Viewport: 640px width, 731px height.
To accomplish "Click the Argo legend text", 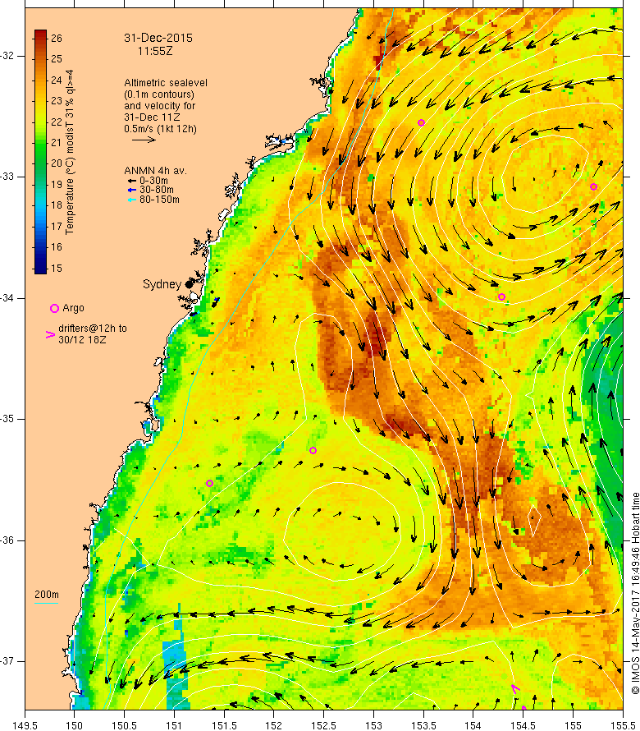I will [x=73, y=308].
